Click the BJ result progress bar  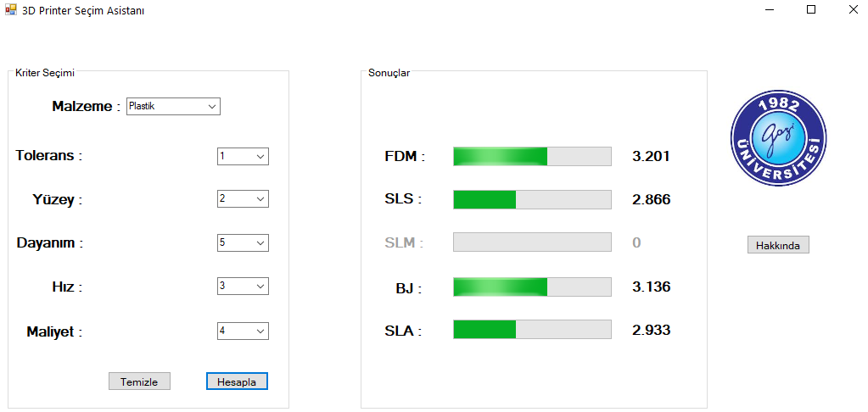(532, 287)
